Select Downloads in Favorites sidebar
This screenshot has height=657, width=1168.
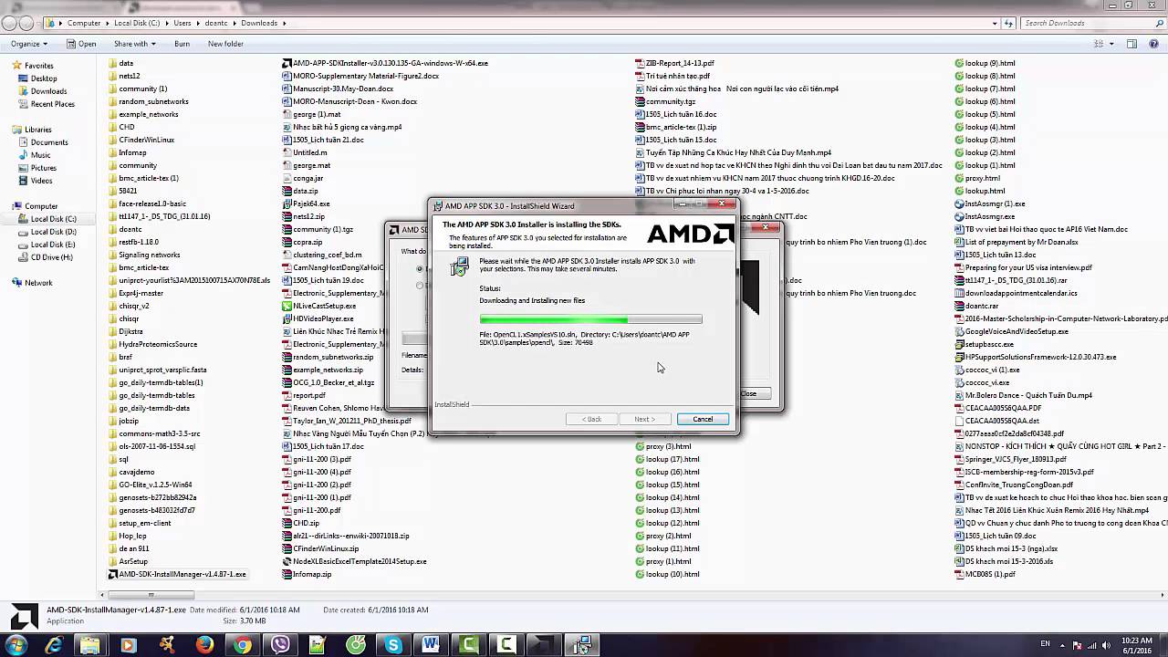[48, 91]
